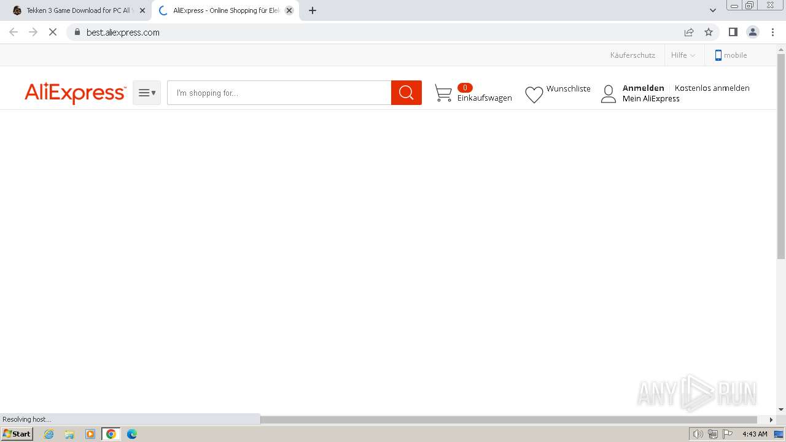Click the horizontal scrollbar thumb

click(508, 420)
